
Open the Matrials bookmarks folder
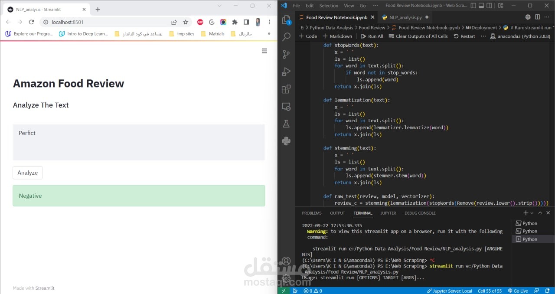pyautogui.click(x=212, y=33)
